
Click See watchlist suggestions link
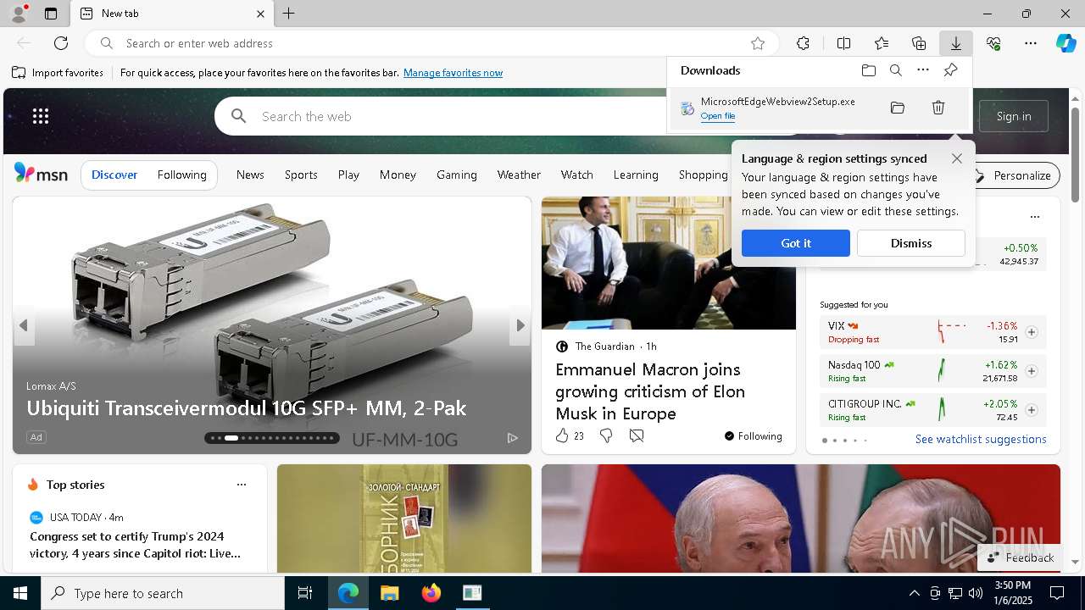click(x=981, y=439)
